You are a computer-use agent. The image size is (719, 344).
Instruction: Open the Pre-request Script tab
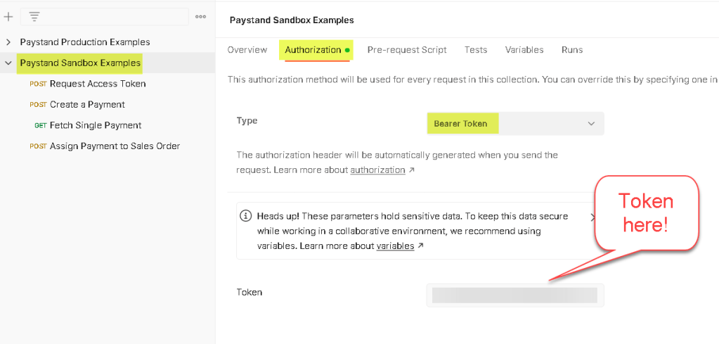(x=406, y=50)
